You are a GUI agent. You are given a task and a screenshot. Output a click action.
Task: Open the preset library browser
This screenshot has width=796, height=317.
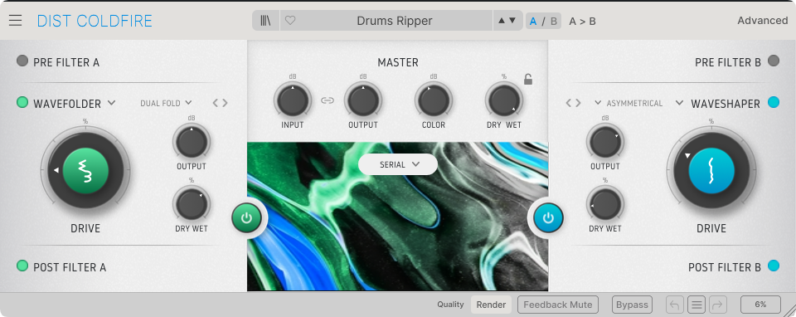point(265,21)
